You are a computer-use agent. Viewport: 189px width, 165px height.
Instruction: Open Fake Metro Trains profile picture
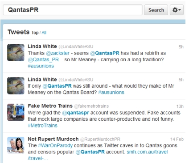[x=16, y=112]
